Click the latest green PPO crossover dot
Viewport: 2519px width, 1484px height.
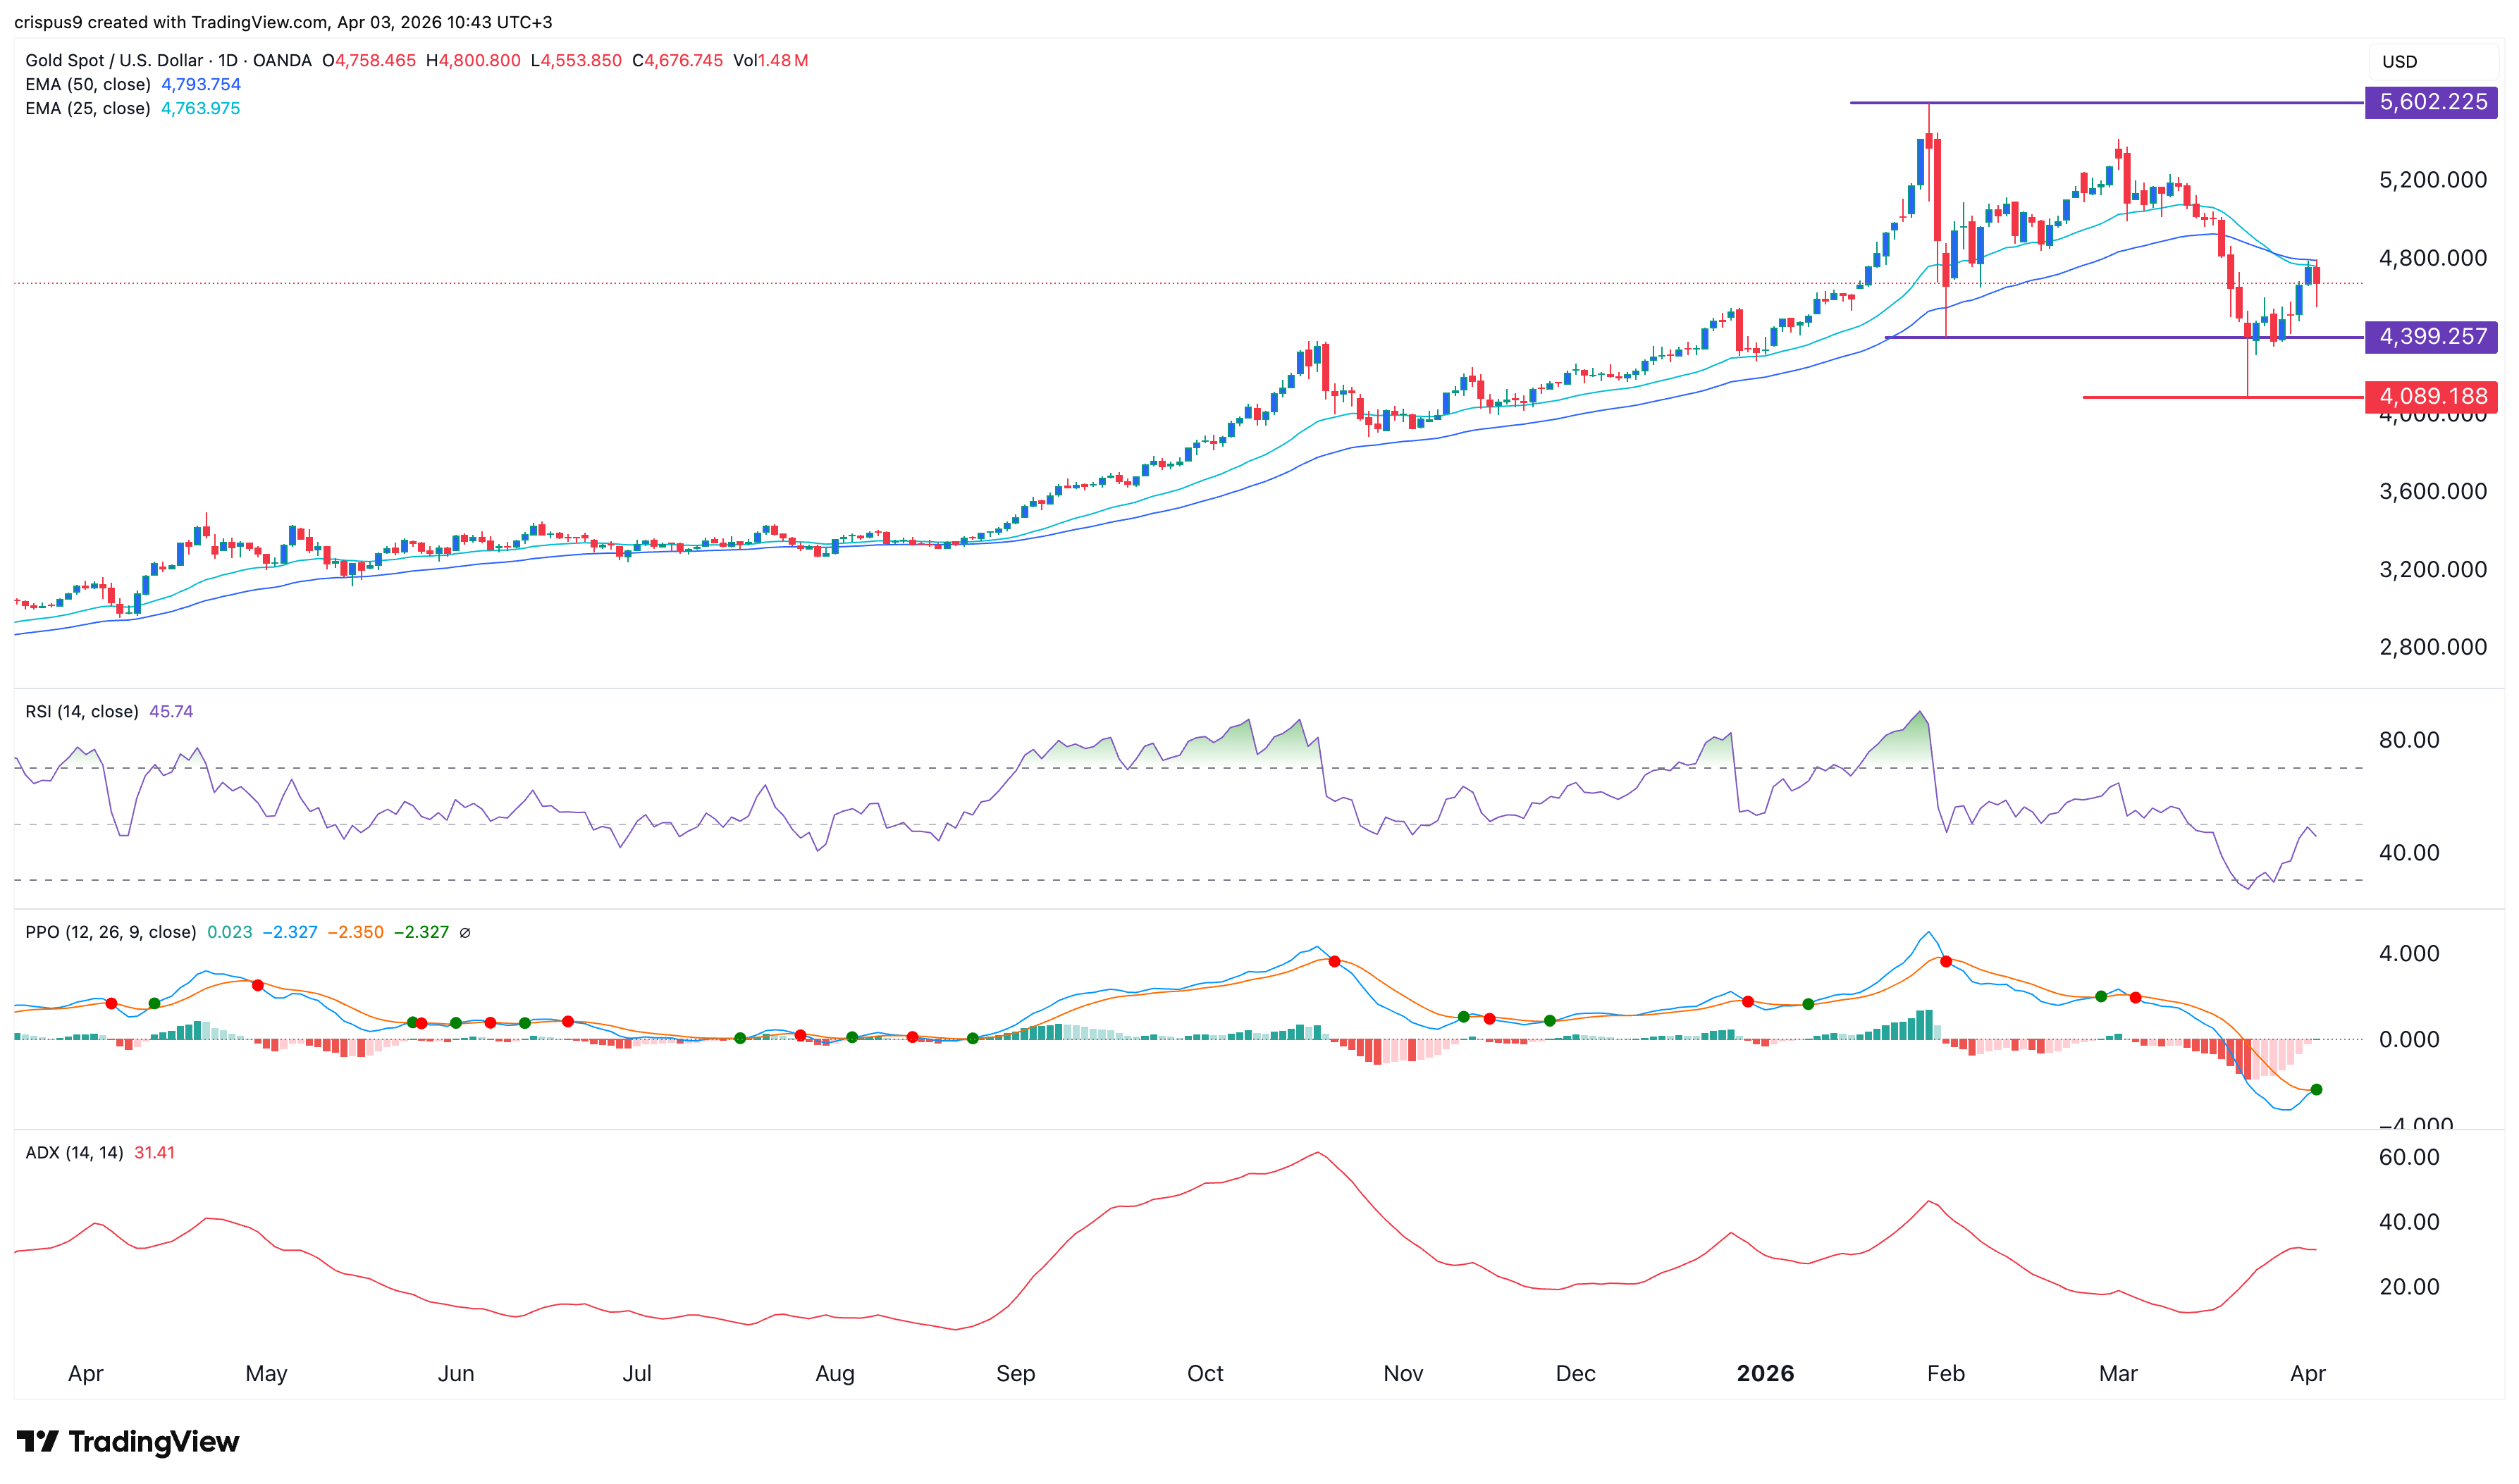2316,1089
